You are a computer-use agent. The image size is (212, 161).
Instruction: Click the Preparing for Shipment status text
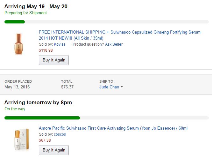pos(25,13)
